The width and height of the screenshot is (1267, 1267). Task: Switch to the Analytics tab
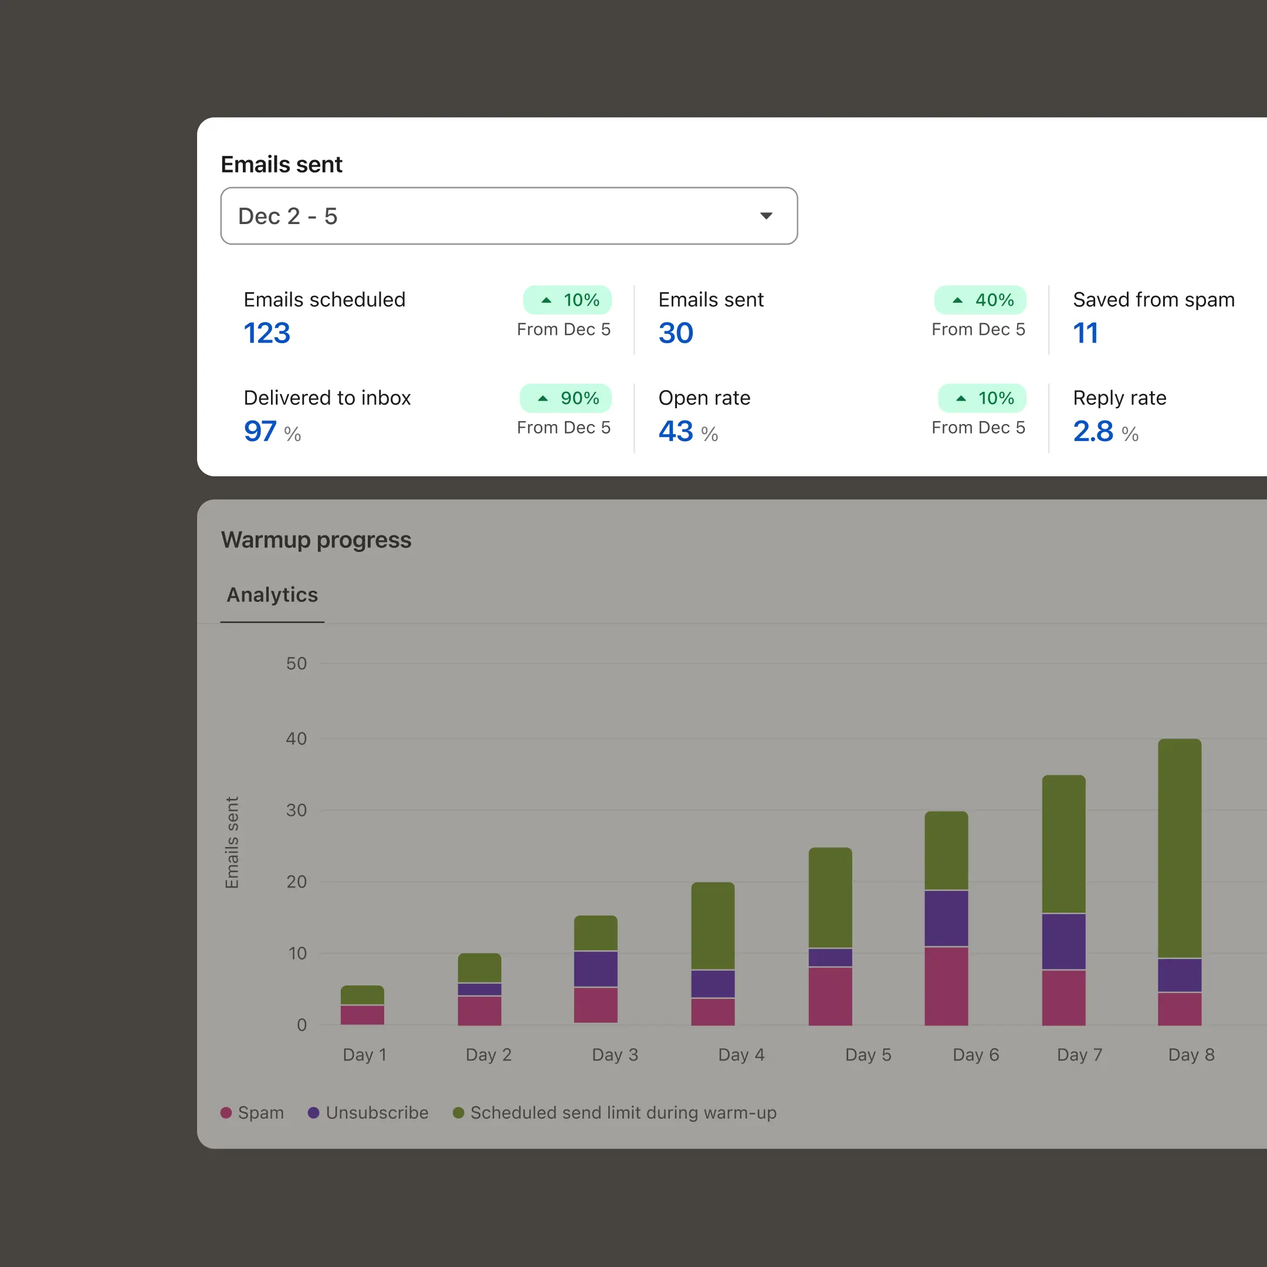[x=272, y=594]
